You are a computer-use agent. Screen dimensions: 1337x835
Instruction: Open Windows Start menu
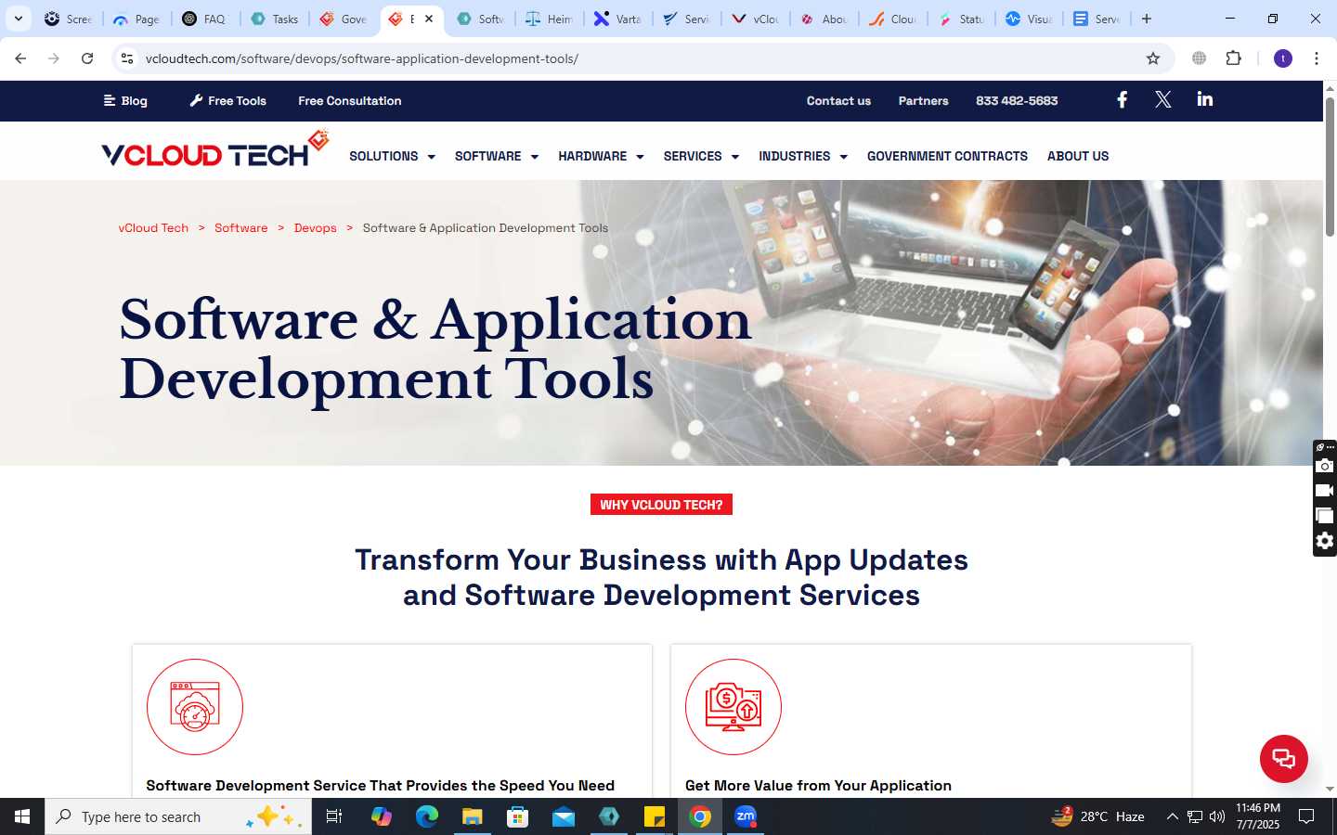pyautogui.click(x=22, y=816)
